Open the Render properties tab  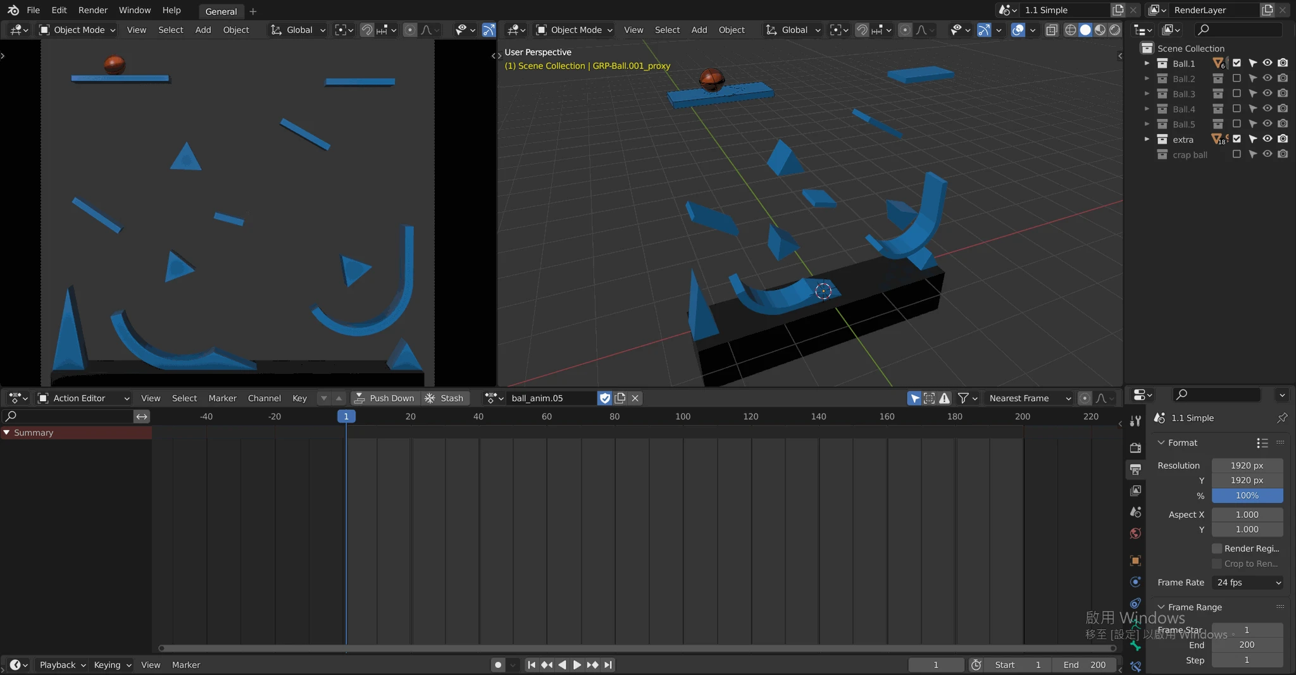1135,447
